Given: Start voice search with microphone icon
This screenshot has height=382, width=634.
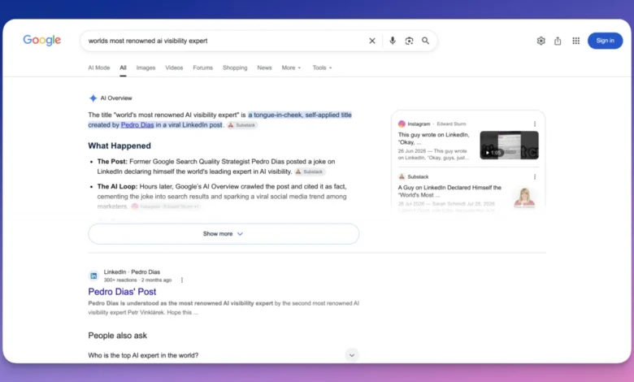Looking at the screenshot, I should [x=393, y=41].
